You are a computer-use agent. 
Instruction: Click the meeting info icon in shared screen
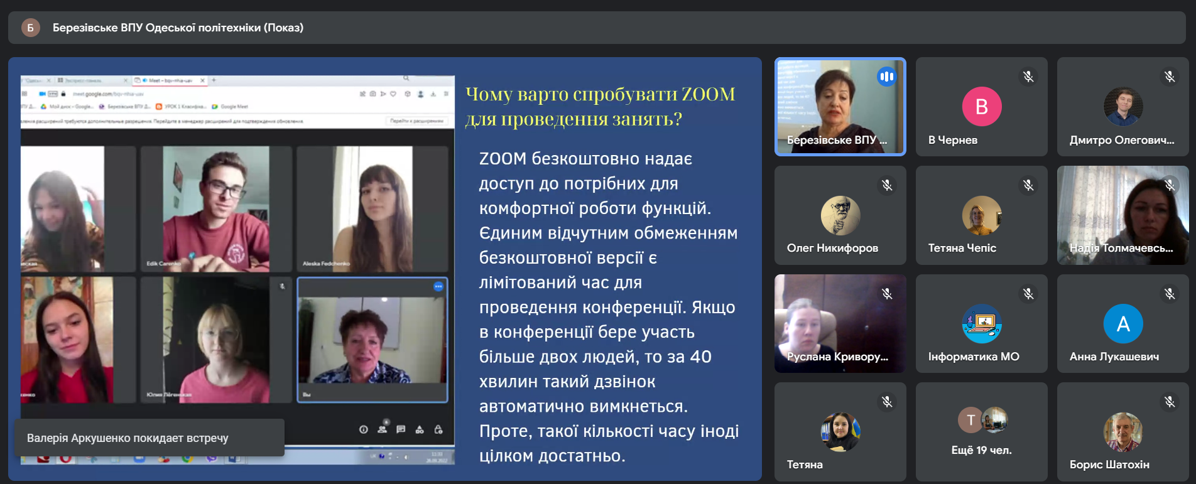(363, 429)
